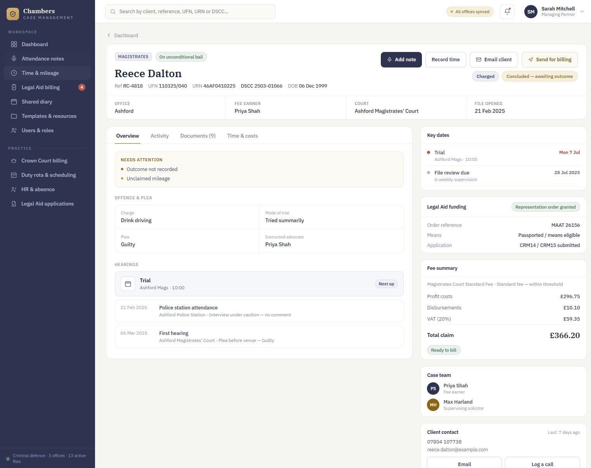This screenshot has width=591, height=468.
Task: Click the person icon beside HR & absence
Action: tap(14, 189)
